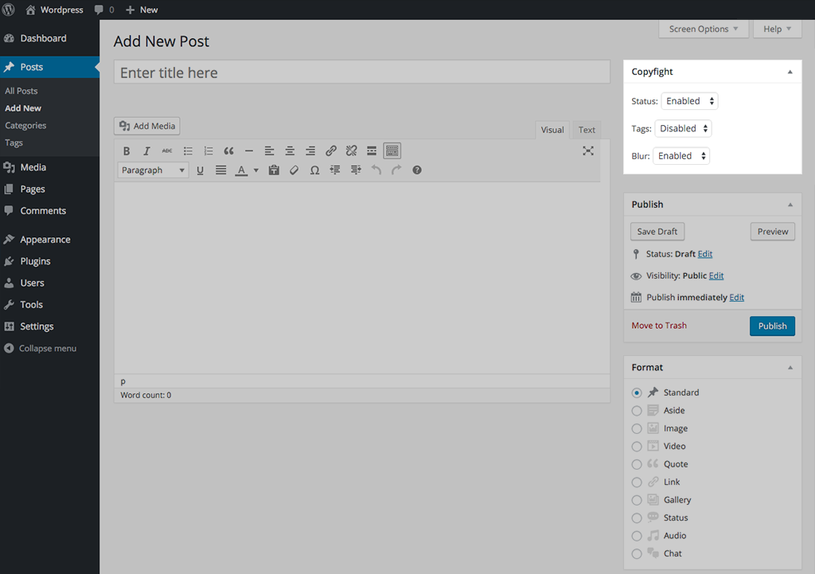Remove link with the unlink icon
The width and height of the screenshot is (815, 574).
tap(351, 150)
